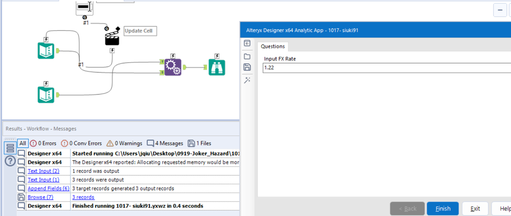Image resolution: width=511 pixels, height=216 pixels.
Task: Click the Analytic App window title bar
Action: pos(375,30)
